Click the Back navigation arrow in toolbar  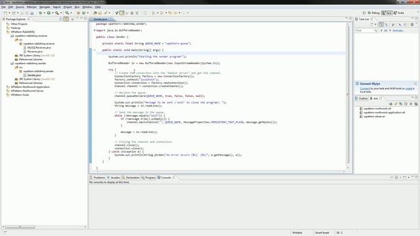[175, 13]
